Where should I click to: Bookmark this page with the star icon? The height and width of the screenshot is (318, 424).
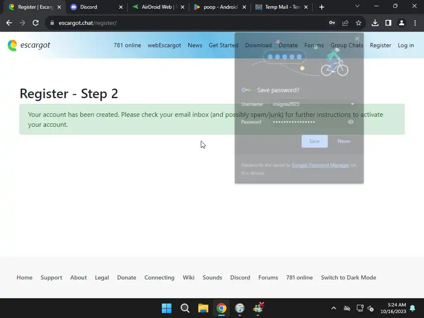359,23
